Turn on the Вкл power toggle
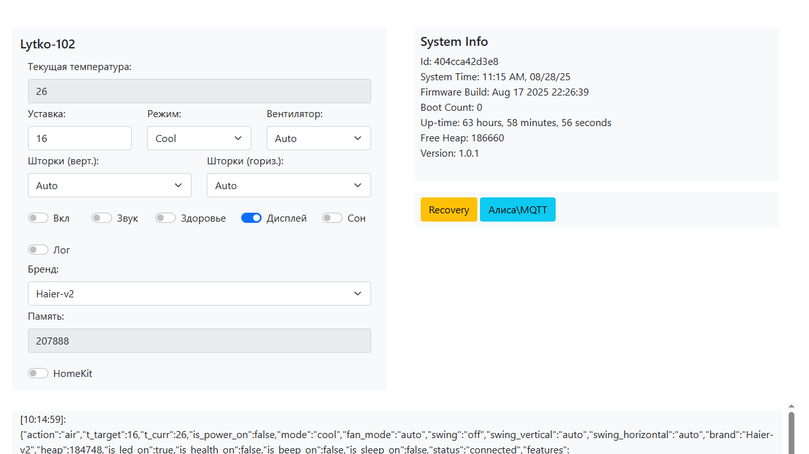This screenshot has height=454, width=809. coord(38,218)
